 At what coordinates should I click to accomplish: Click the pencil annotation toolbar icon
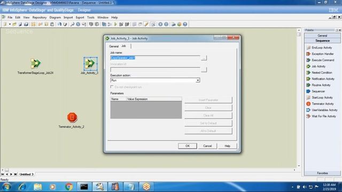[x=146, y=24]
